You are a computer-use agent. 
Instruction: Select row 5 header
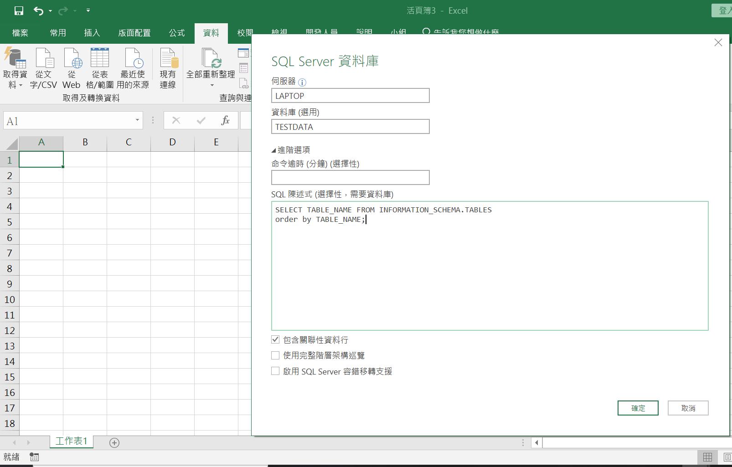[x=10, y=222]
